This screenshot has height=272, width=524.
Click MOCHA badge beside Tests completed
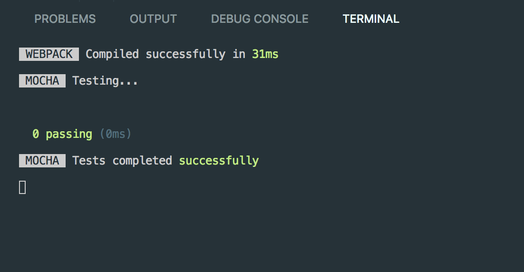(42, 161)
